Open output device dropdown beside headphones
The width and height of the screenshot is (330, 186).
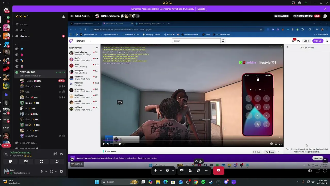56,171
